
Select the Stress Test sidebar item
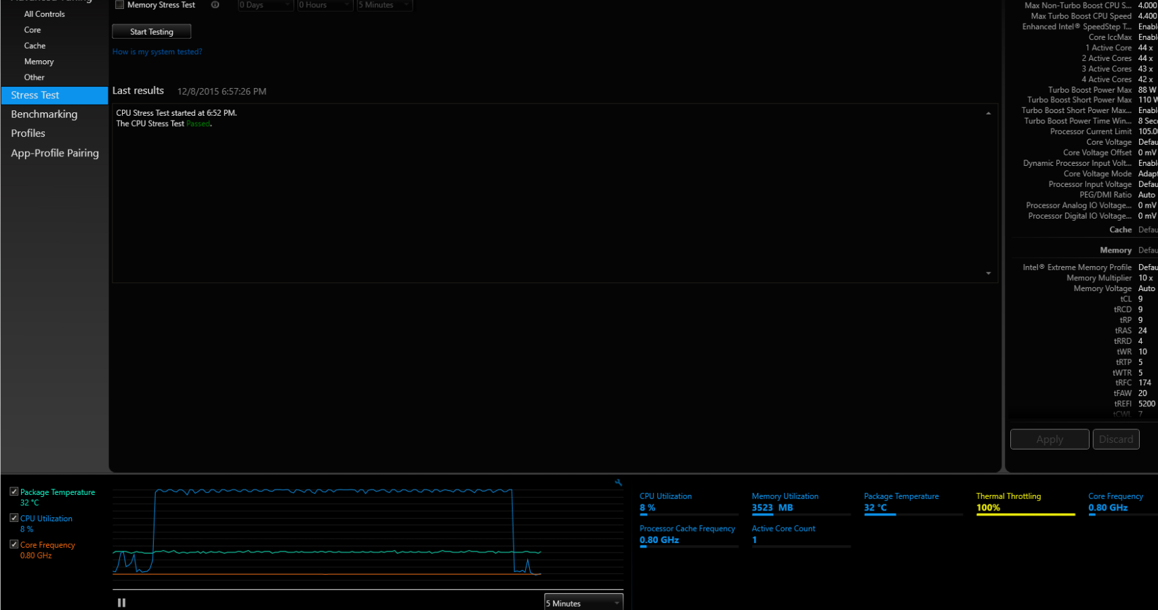point(54,95)
